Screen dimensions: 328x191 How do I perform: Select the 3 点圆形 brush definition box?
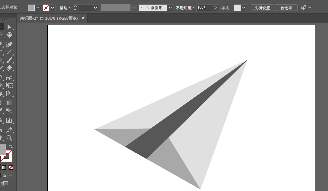tap(153, 8)
